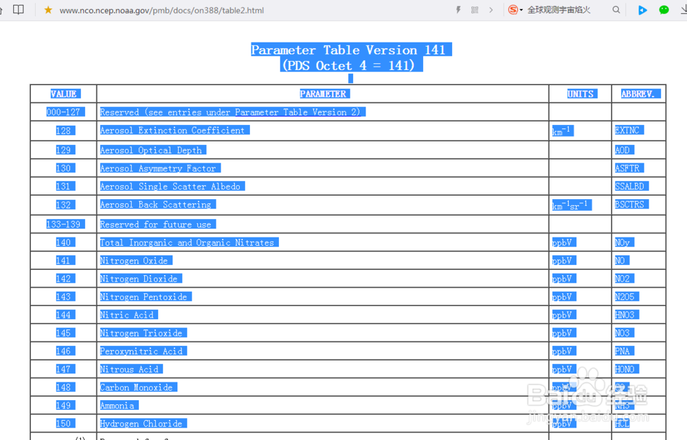Click value cell '149'
The width and height of the screenshot is (687, 440).
[x=63, y=406]
